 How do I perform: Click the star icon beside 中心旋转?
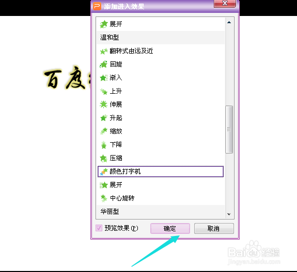tap(104, 198)
